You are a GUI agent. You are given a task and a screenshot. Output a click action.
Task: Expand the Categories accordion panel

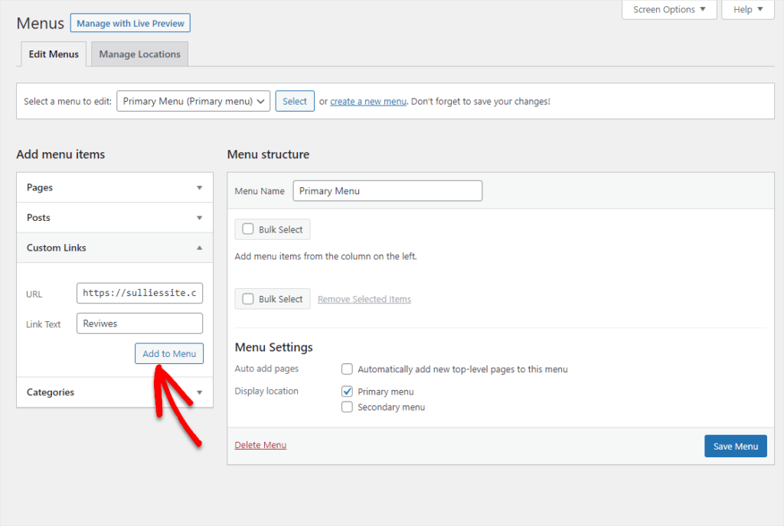pos(114,392)
